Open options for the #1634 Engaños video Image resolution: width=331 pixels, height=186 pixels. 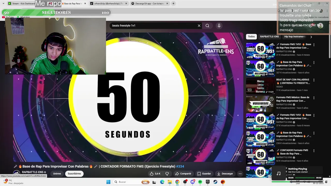[314, 115]
